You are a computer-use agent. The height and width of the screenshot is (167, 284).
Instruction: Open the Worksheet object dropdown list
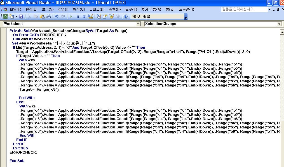tap(138, 24)
